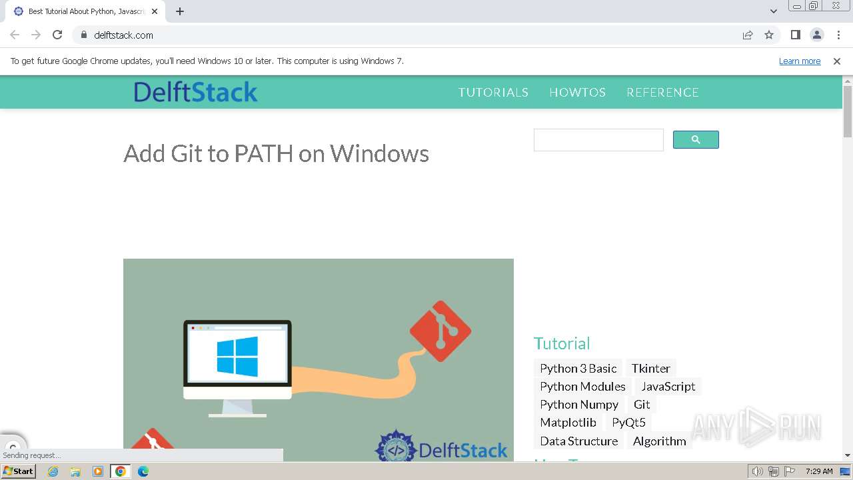Launch Internet Explorer from taskbar
The width and height of the screenshot is (853, 480).
[x=53, y=471]
